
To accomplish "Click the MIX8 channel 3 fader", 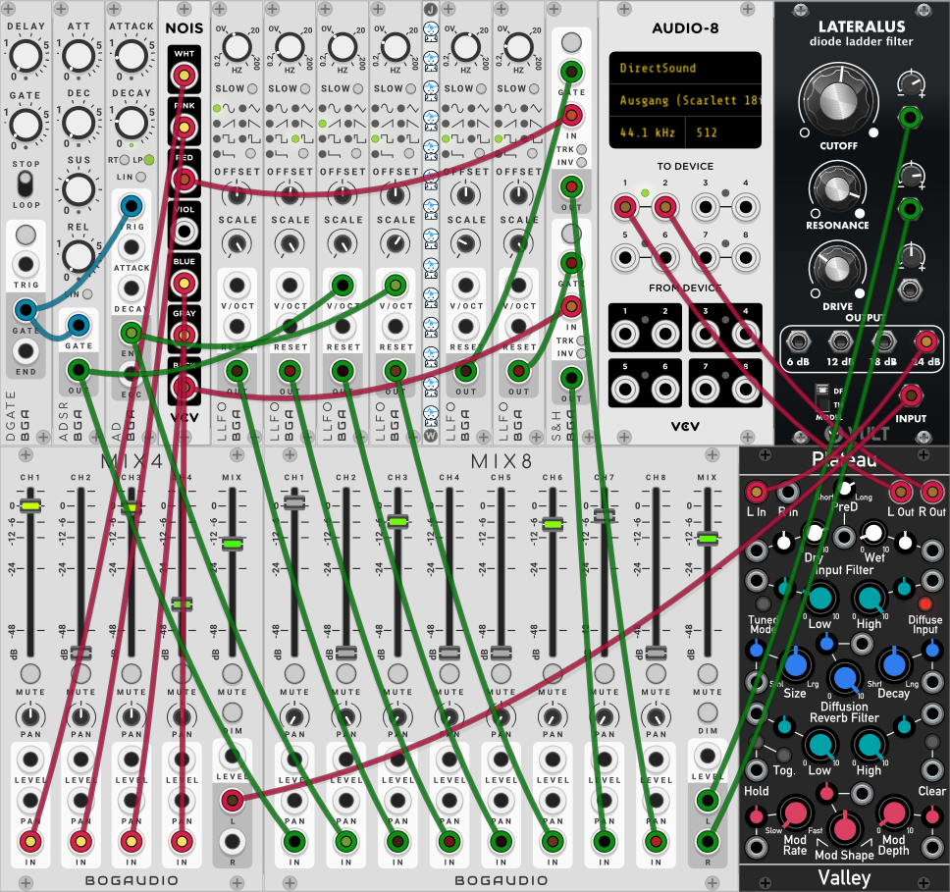I will 396,521.
